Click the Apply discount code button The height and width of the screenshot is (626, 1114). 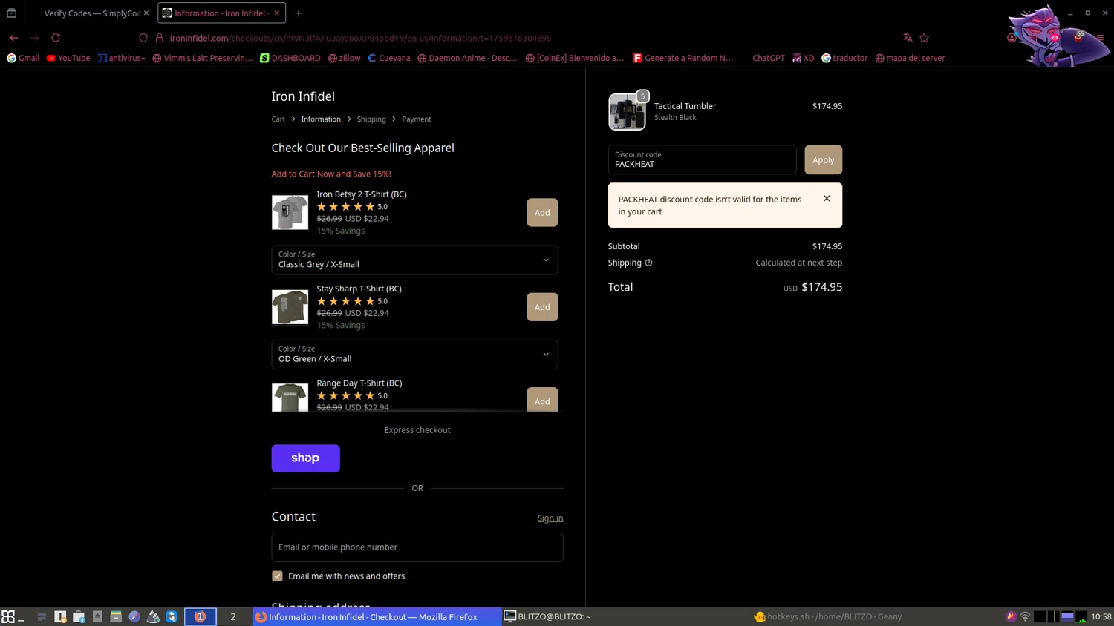823,159
